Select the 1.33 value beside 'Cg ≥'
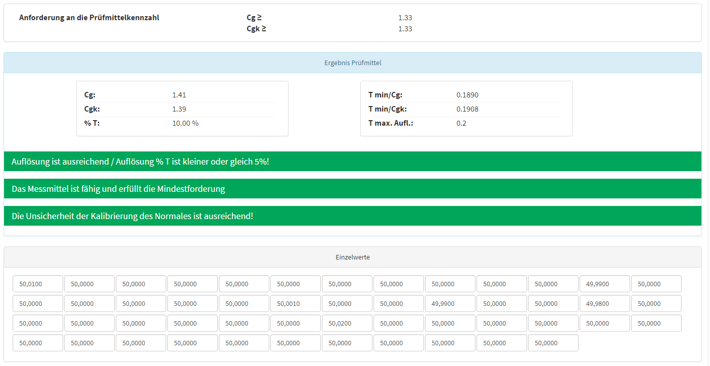This screenshot has width=710, height=366. point(405,18)
